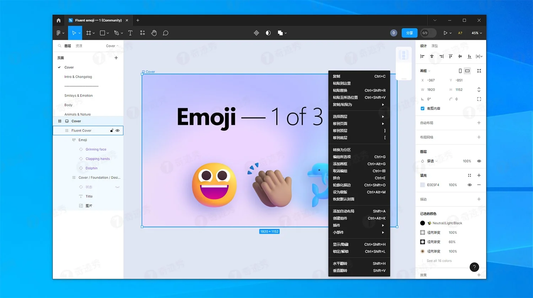Click the width field showing 1920

tap(431, 90)
